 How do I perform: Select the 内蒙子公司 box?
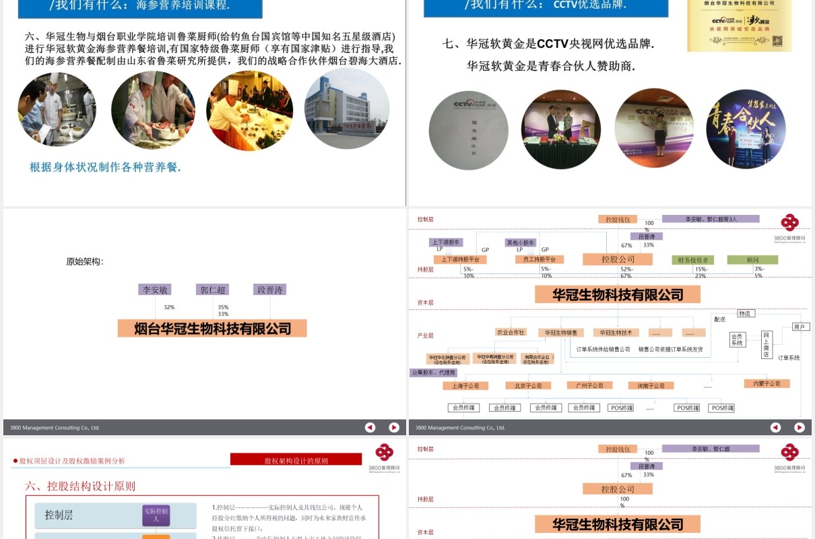click(x=767, y=383)
